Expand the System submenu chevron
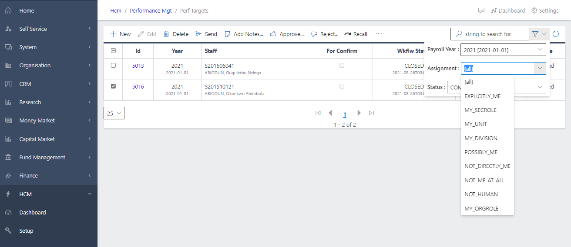 89,47
